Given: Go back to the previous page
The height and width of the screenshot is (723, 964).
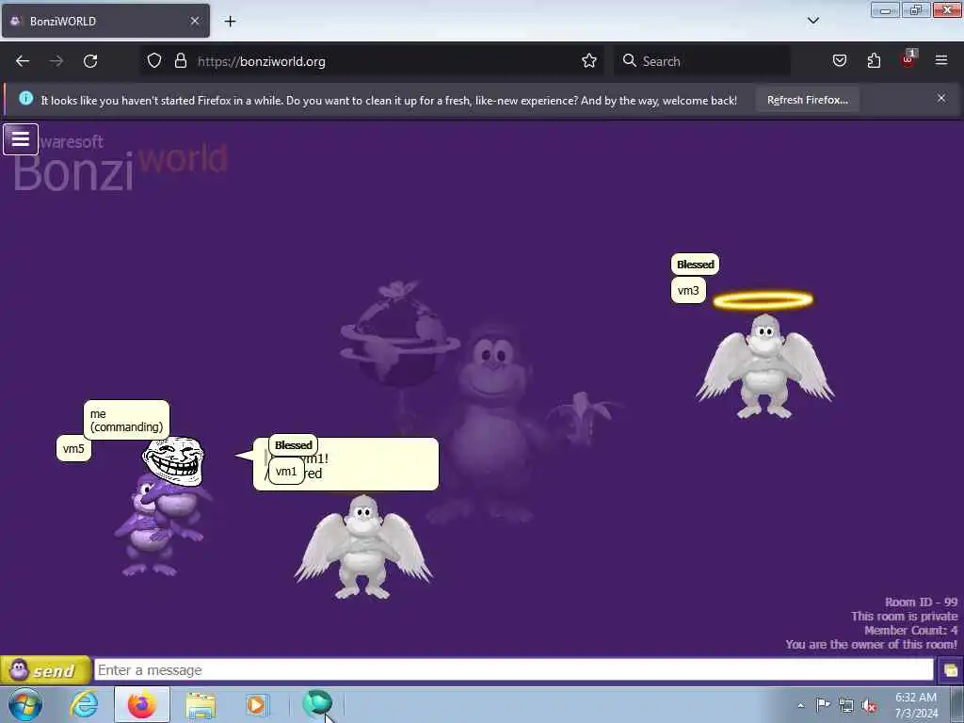Looking at the screenshot, I should click(x=23, y=61).
